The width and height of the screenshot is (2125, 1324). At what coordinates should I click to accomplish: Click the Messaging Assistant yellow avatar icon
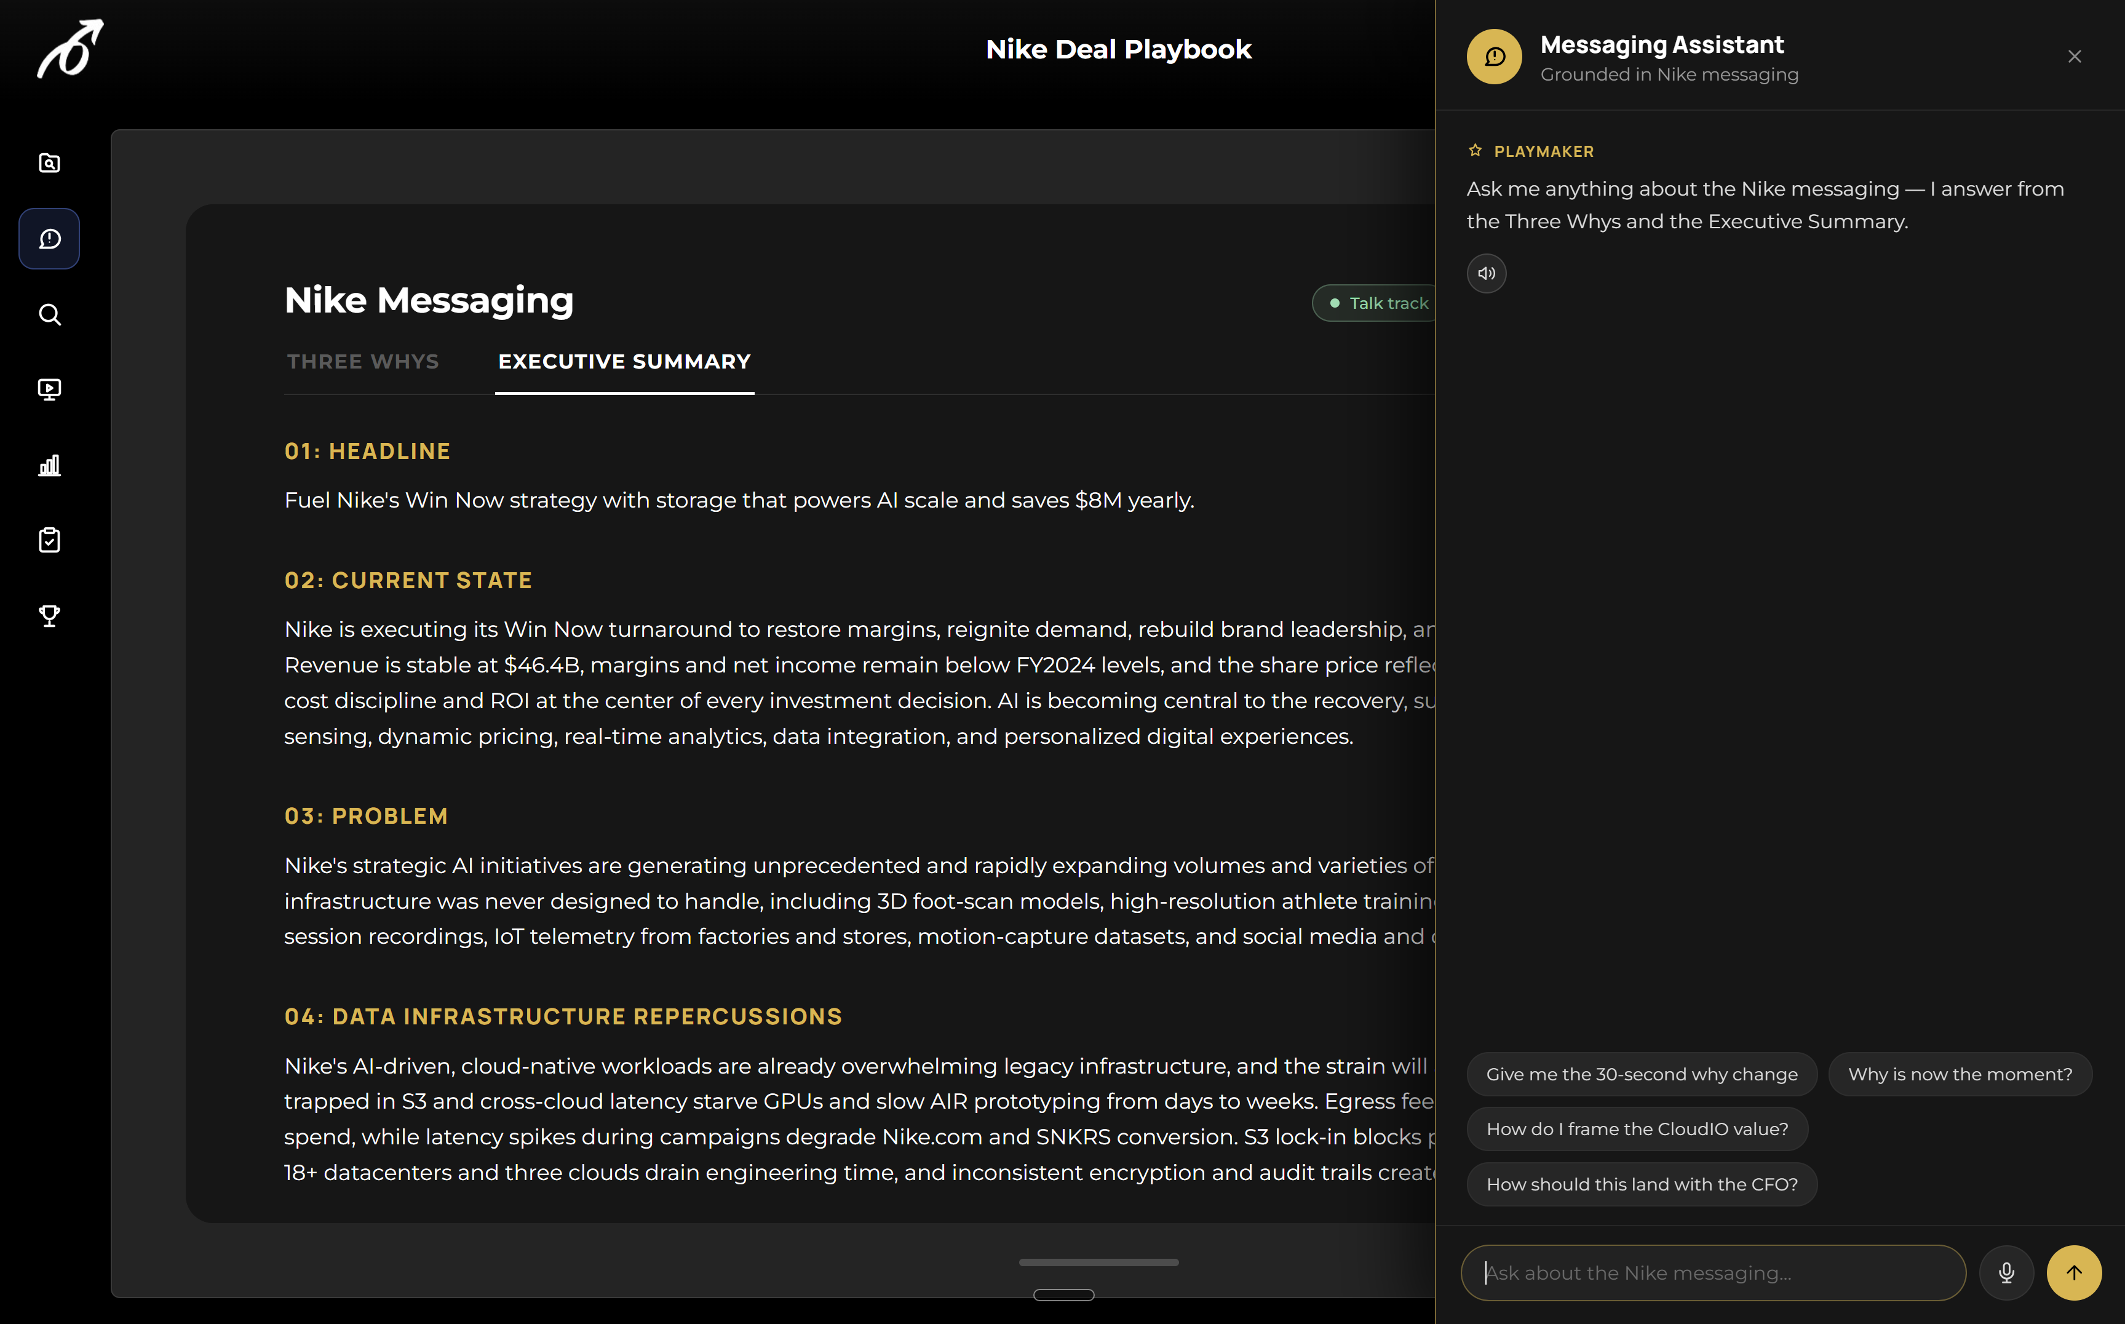tap(1494, 57)
